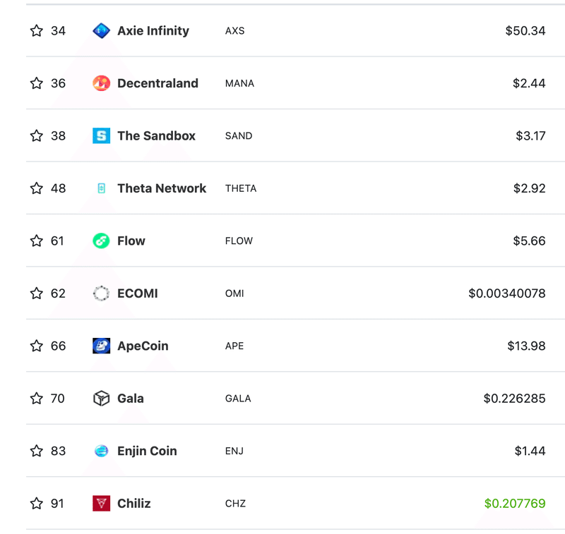This screenshot has height=534, width=565.
Task: Open the Theta Network coin page
Action: point(162,188)
